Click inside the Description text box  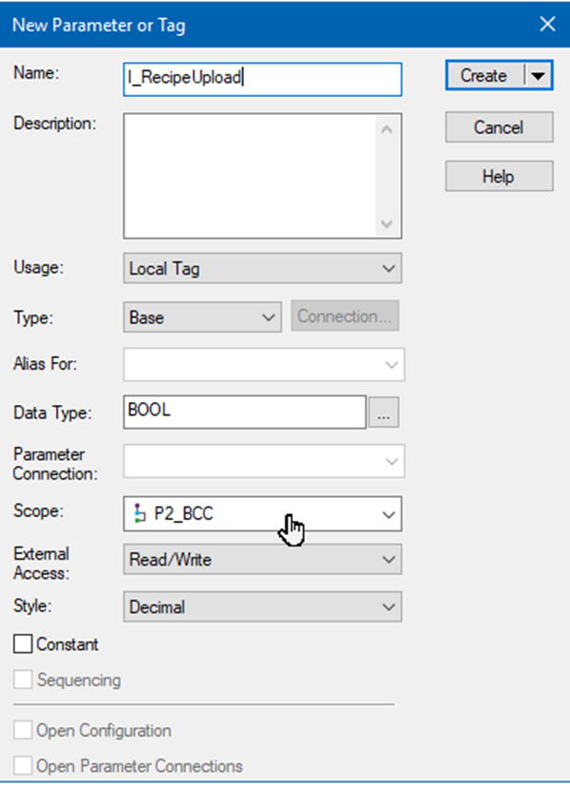(249, 176)
